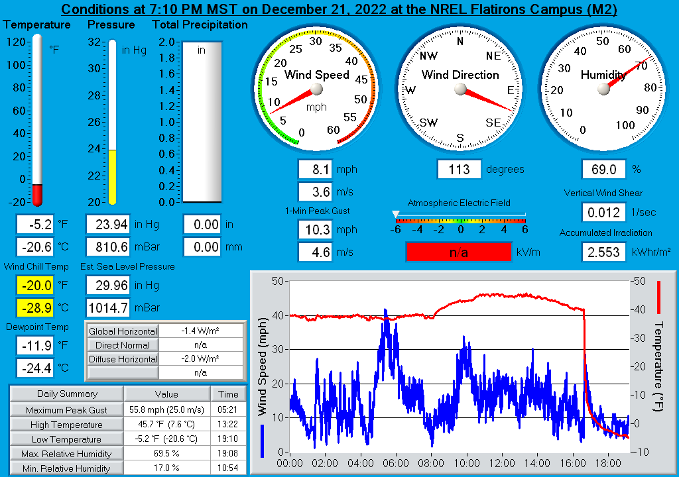Click the 45.7 °F (7.6 °C) value cell
The width and height of the screenshot is (679, 477).
pos(166,424)
